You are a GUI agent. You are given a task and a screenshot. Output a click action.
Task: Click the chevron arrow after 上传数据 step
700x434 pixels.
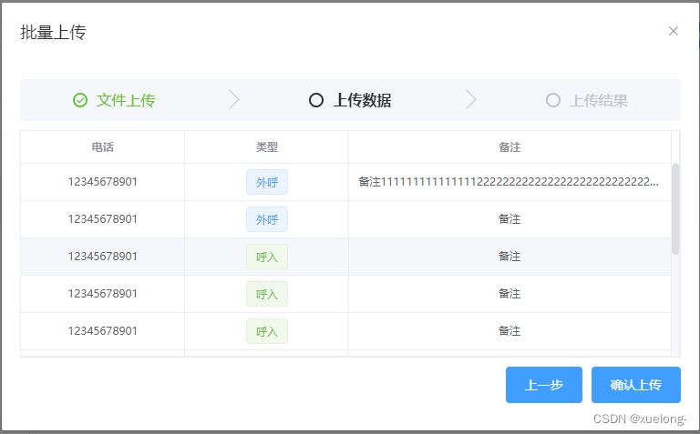coord(471,99)
